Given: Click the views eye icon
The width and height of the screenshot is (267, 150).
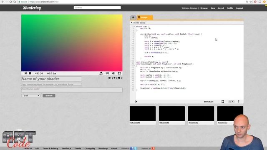Looking at the screenshot, I should [109, 78].
